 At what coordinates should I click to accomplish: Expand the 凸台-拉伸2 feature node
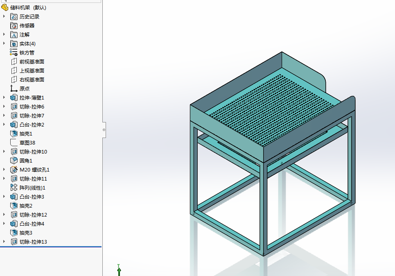[4, 124]
